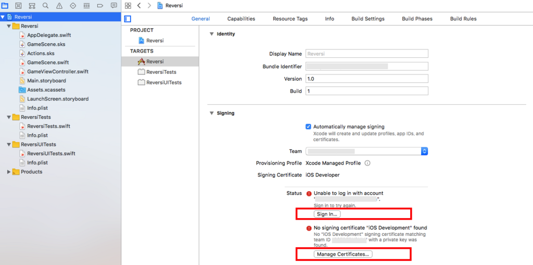Viewport: 533px width, 265px height.
Task: Click the Manage Certificates... button
Action: [343, 254]
